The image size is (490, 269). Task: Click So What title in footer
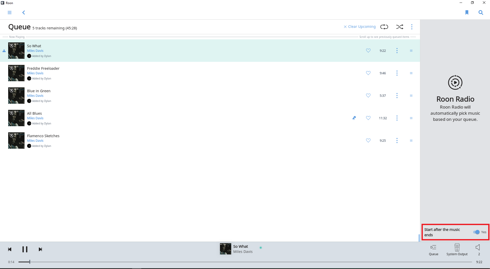coord(241,247)
